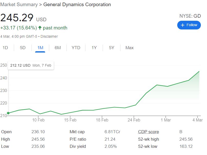This screenshot has width=207, height=155.
Task: Show the 1Y chart range
Action: coord(94,48)
